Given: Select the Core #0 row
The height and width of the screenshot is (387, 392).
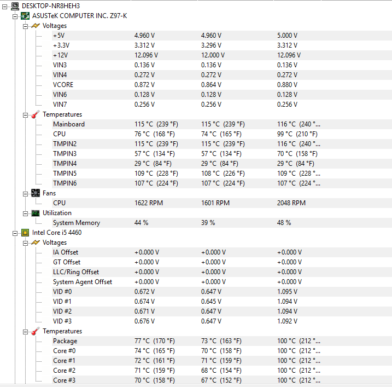Looking at the screenshot, I should coord(222,351).
